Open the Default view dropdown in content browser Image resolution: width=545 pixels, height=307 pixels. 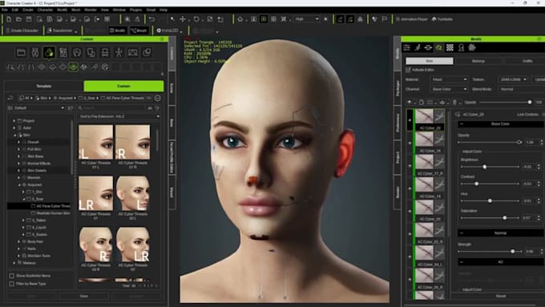(x=36, y=108)
